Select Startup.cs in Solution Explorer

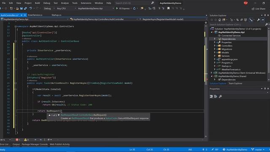click(226, 66)
